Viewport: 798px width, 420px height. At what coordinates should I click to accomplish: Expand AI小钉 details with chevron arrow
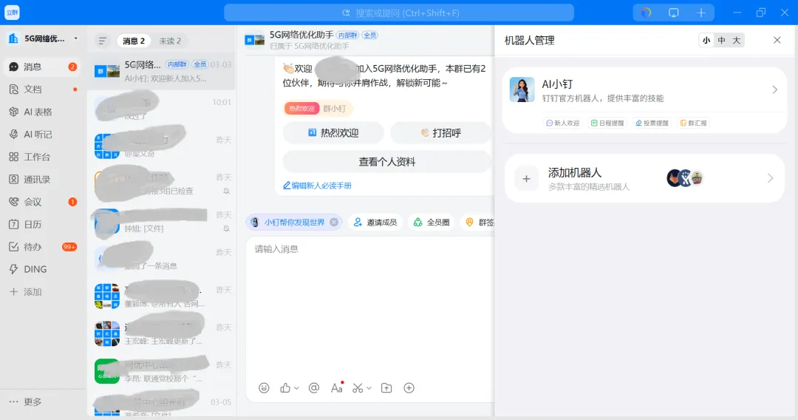coord(774,90)
